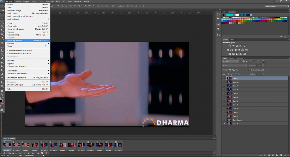Open the Exportar submenu

pos(28,64)
